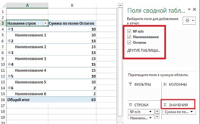The image size is (200, 124).
Task: Open the task pane options arrow near title
Action: [x=189, y=9]
